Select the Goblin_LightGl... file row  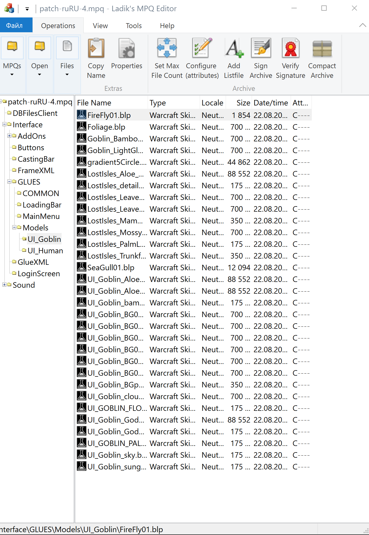pyautogui.click(x=194, y=150)
